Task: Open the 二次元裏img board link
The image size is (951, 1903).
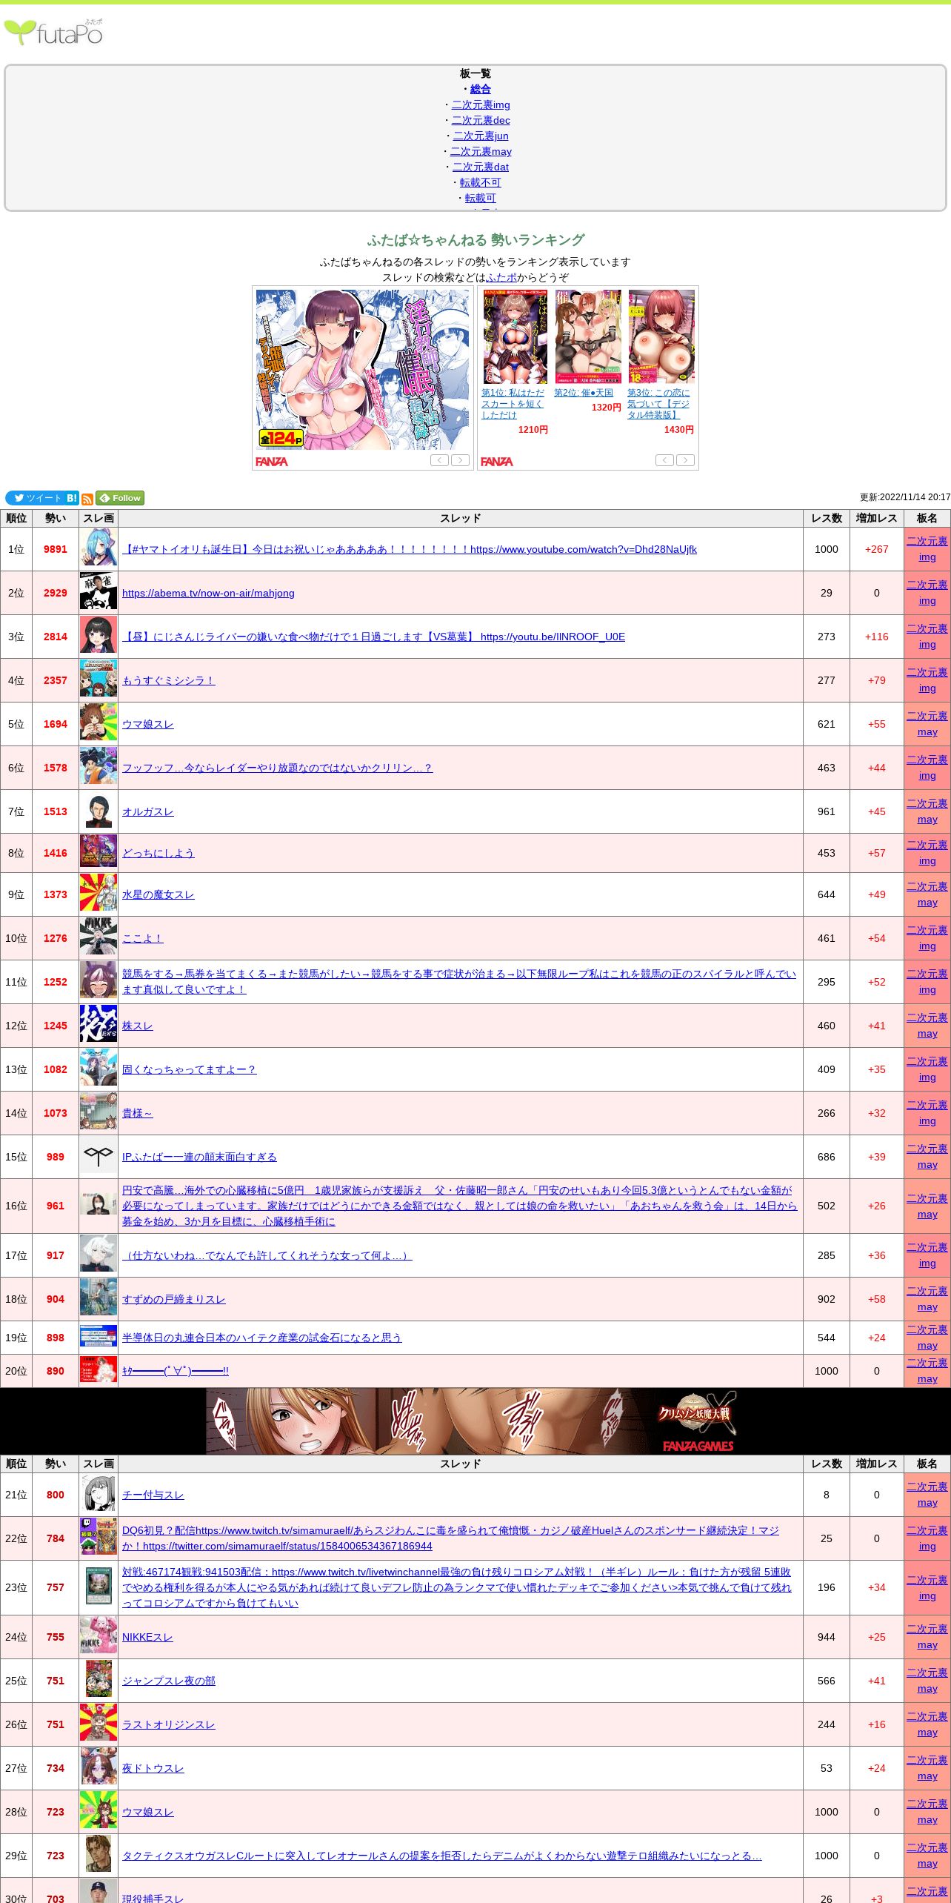Action: pos(481,104)
